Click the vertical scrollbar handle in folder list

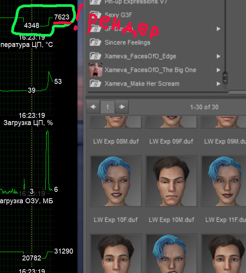point(225,78)
